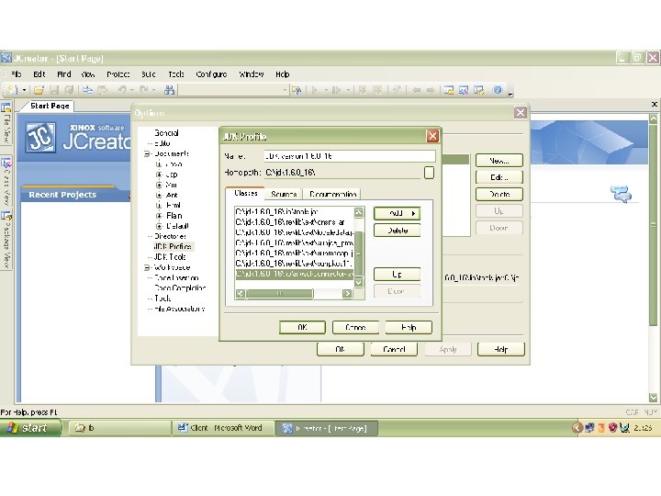The width and height of the screenshot is (661, 496).
Task: Click Cancel in JDK Profile dialog
Action: [x=355, y=327]
